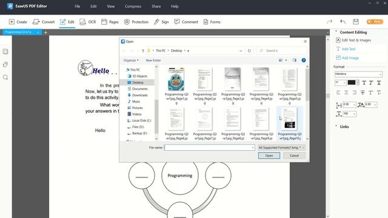Click the Search box in Open dialog
Viewport: 388px width, 218px height.
281,51
